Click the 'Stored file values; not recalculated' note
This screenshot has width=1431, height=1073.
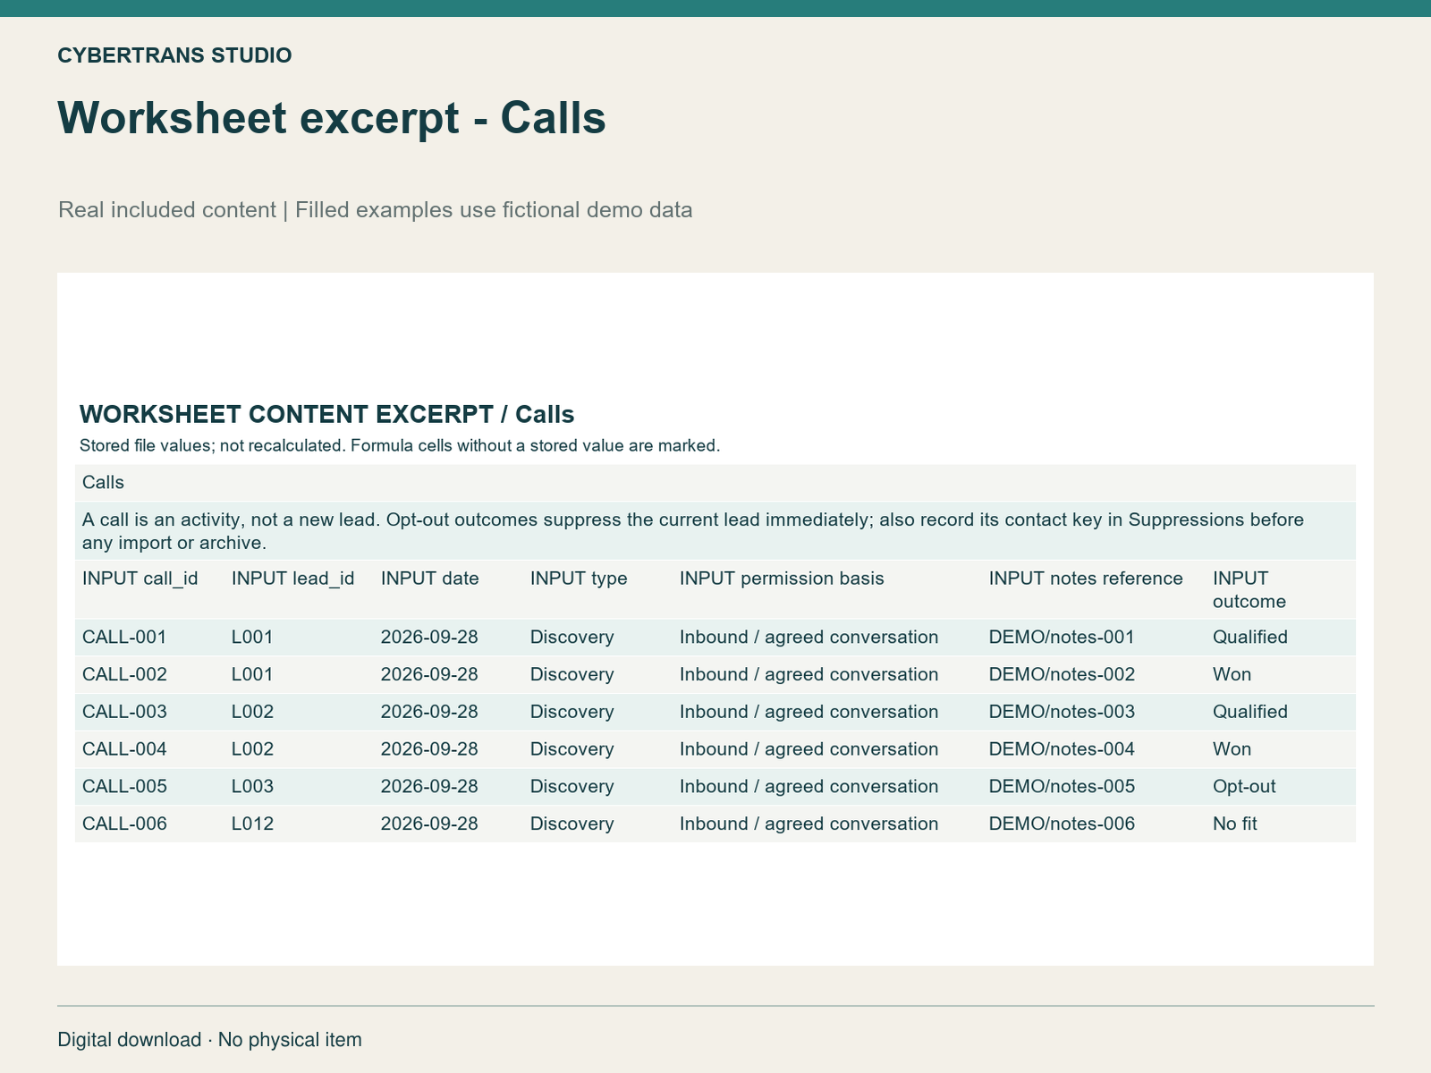point(400,445)
